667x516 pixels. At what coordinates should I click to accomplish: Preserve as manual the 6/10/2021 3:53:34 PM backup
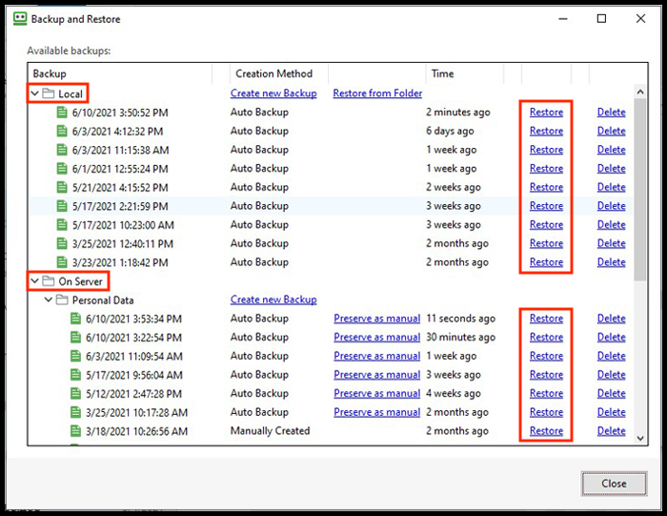tap(377, 319)
